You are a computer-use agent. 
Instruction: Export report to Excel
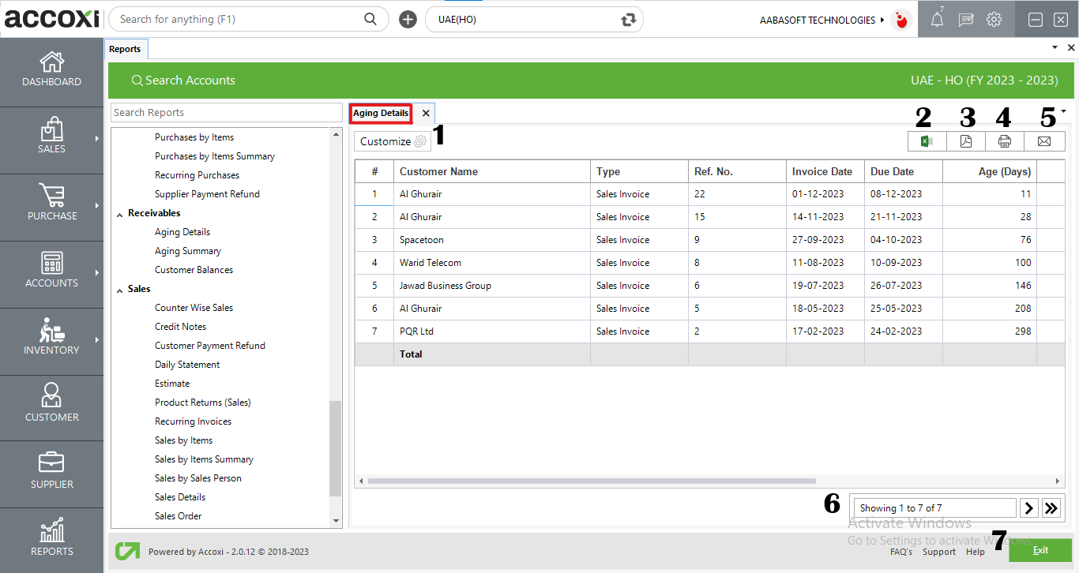tap(927, 141)
